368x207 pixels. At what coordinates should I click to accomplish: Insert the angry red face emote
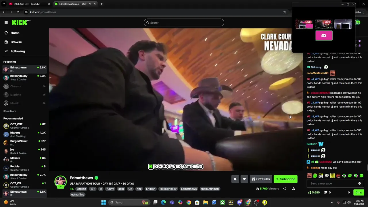[338, 175]
